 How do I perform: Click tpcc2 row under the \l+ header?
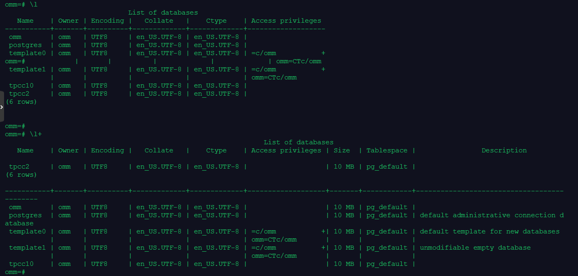tap(19, 167)
